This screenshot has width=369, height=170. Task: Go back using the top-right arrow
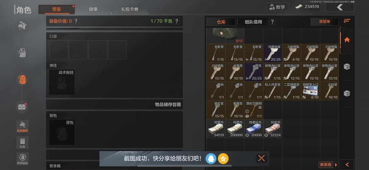[x=340, y=7]
